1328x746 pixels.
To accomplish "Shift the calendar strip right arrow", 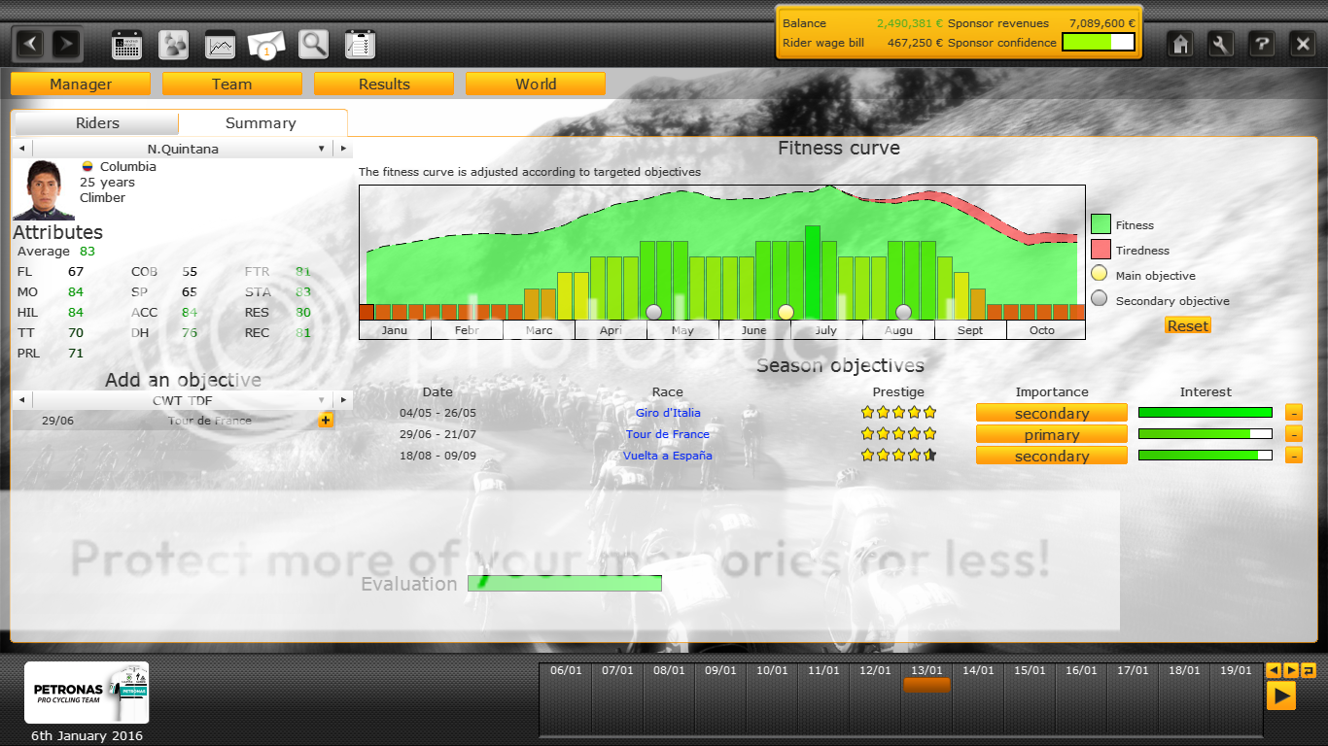I will coord(1290,670).
